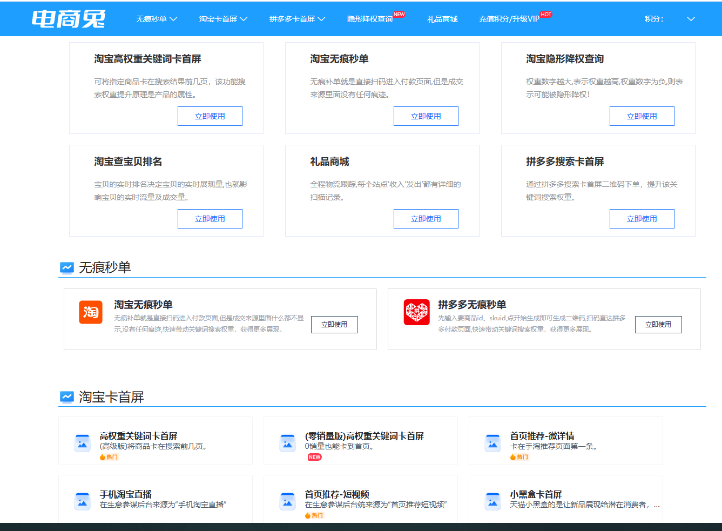Viewport: 722px width, 531px height.
Task: Open the 首页推荐-微详情 link
Action: (542, 436)
